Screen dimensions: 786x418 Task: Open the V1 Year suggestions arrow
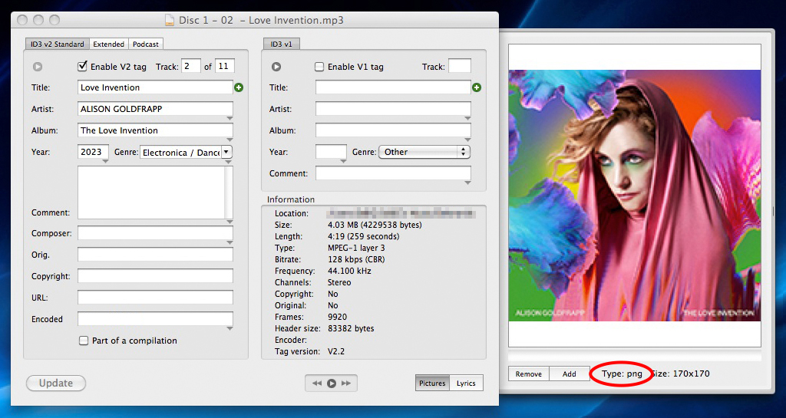point(343,162)
